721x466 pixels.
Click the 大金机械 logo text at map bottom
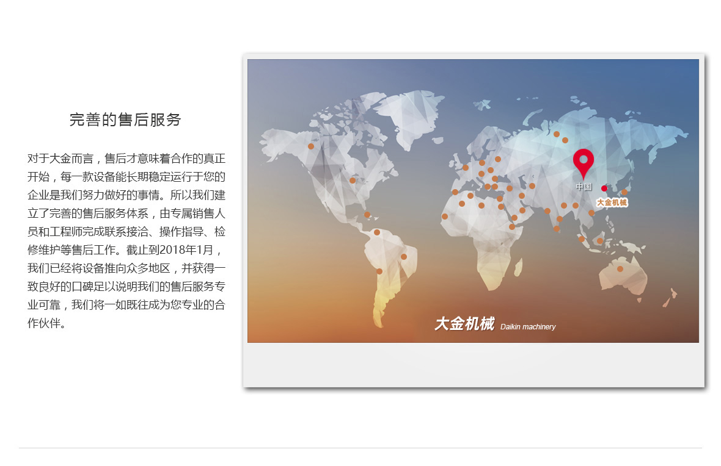[x=464, y=324]
